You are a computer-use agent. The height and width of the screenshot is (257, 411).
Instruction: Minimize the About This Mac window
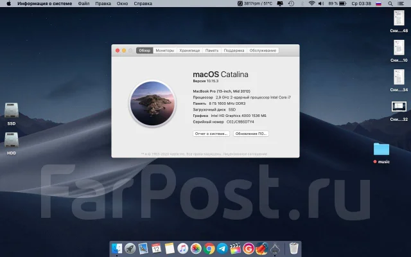pyautogui.click(x=124, y=50)
